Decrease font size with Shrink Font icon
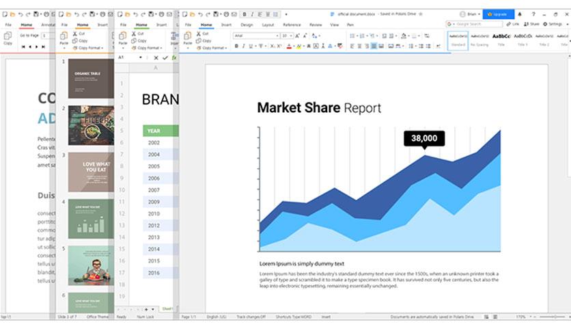Screen dimensions: 571x331 pyautogui.click(x=305, y=36)
